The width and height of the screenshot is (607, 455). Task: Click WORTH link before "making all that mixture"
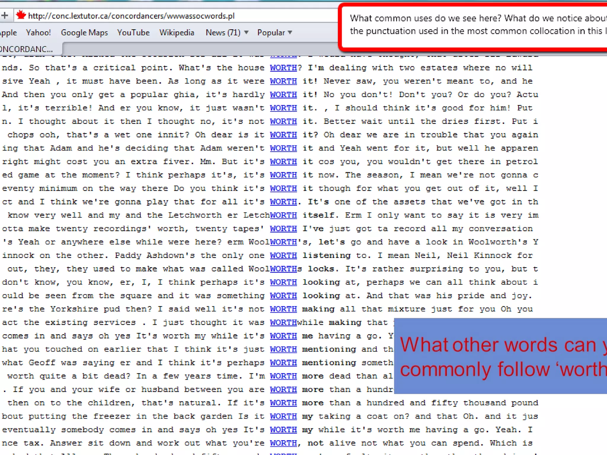pyautogui.click(x=283, y=309)
